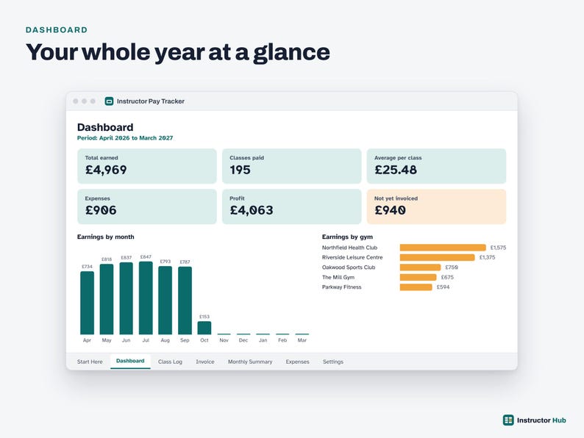584x438 pixels.
Task: Click the small Oct earnings bar
Action: coord(204,328)
